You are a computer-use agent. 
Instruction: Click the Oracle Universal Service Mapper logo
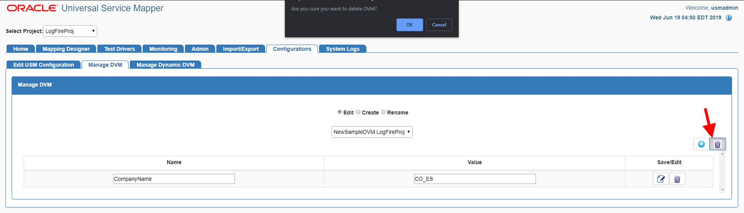[x=85, y=8]
